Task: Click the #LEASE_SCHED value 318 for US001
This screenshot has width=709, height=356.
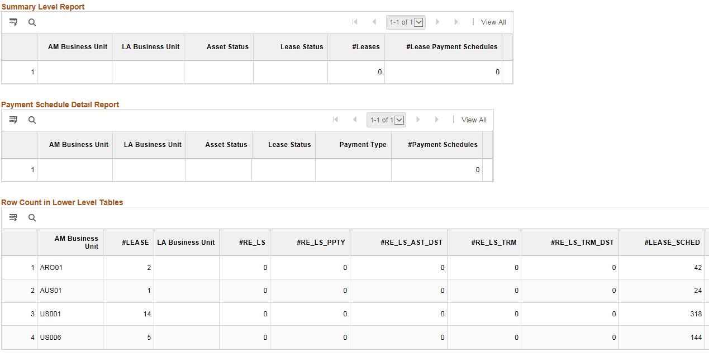Action: click(696, 314)
